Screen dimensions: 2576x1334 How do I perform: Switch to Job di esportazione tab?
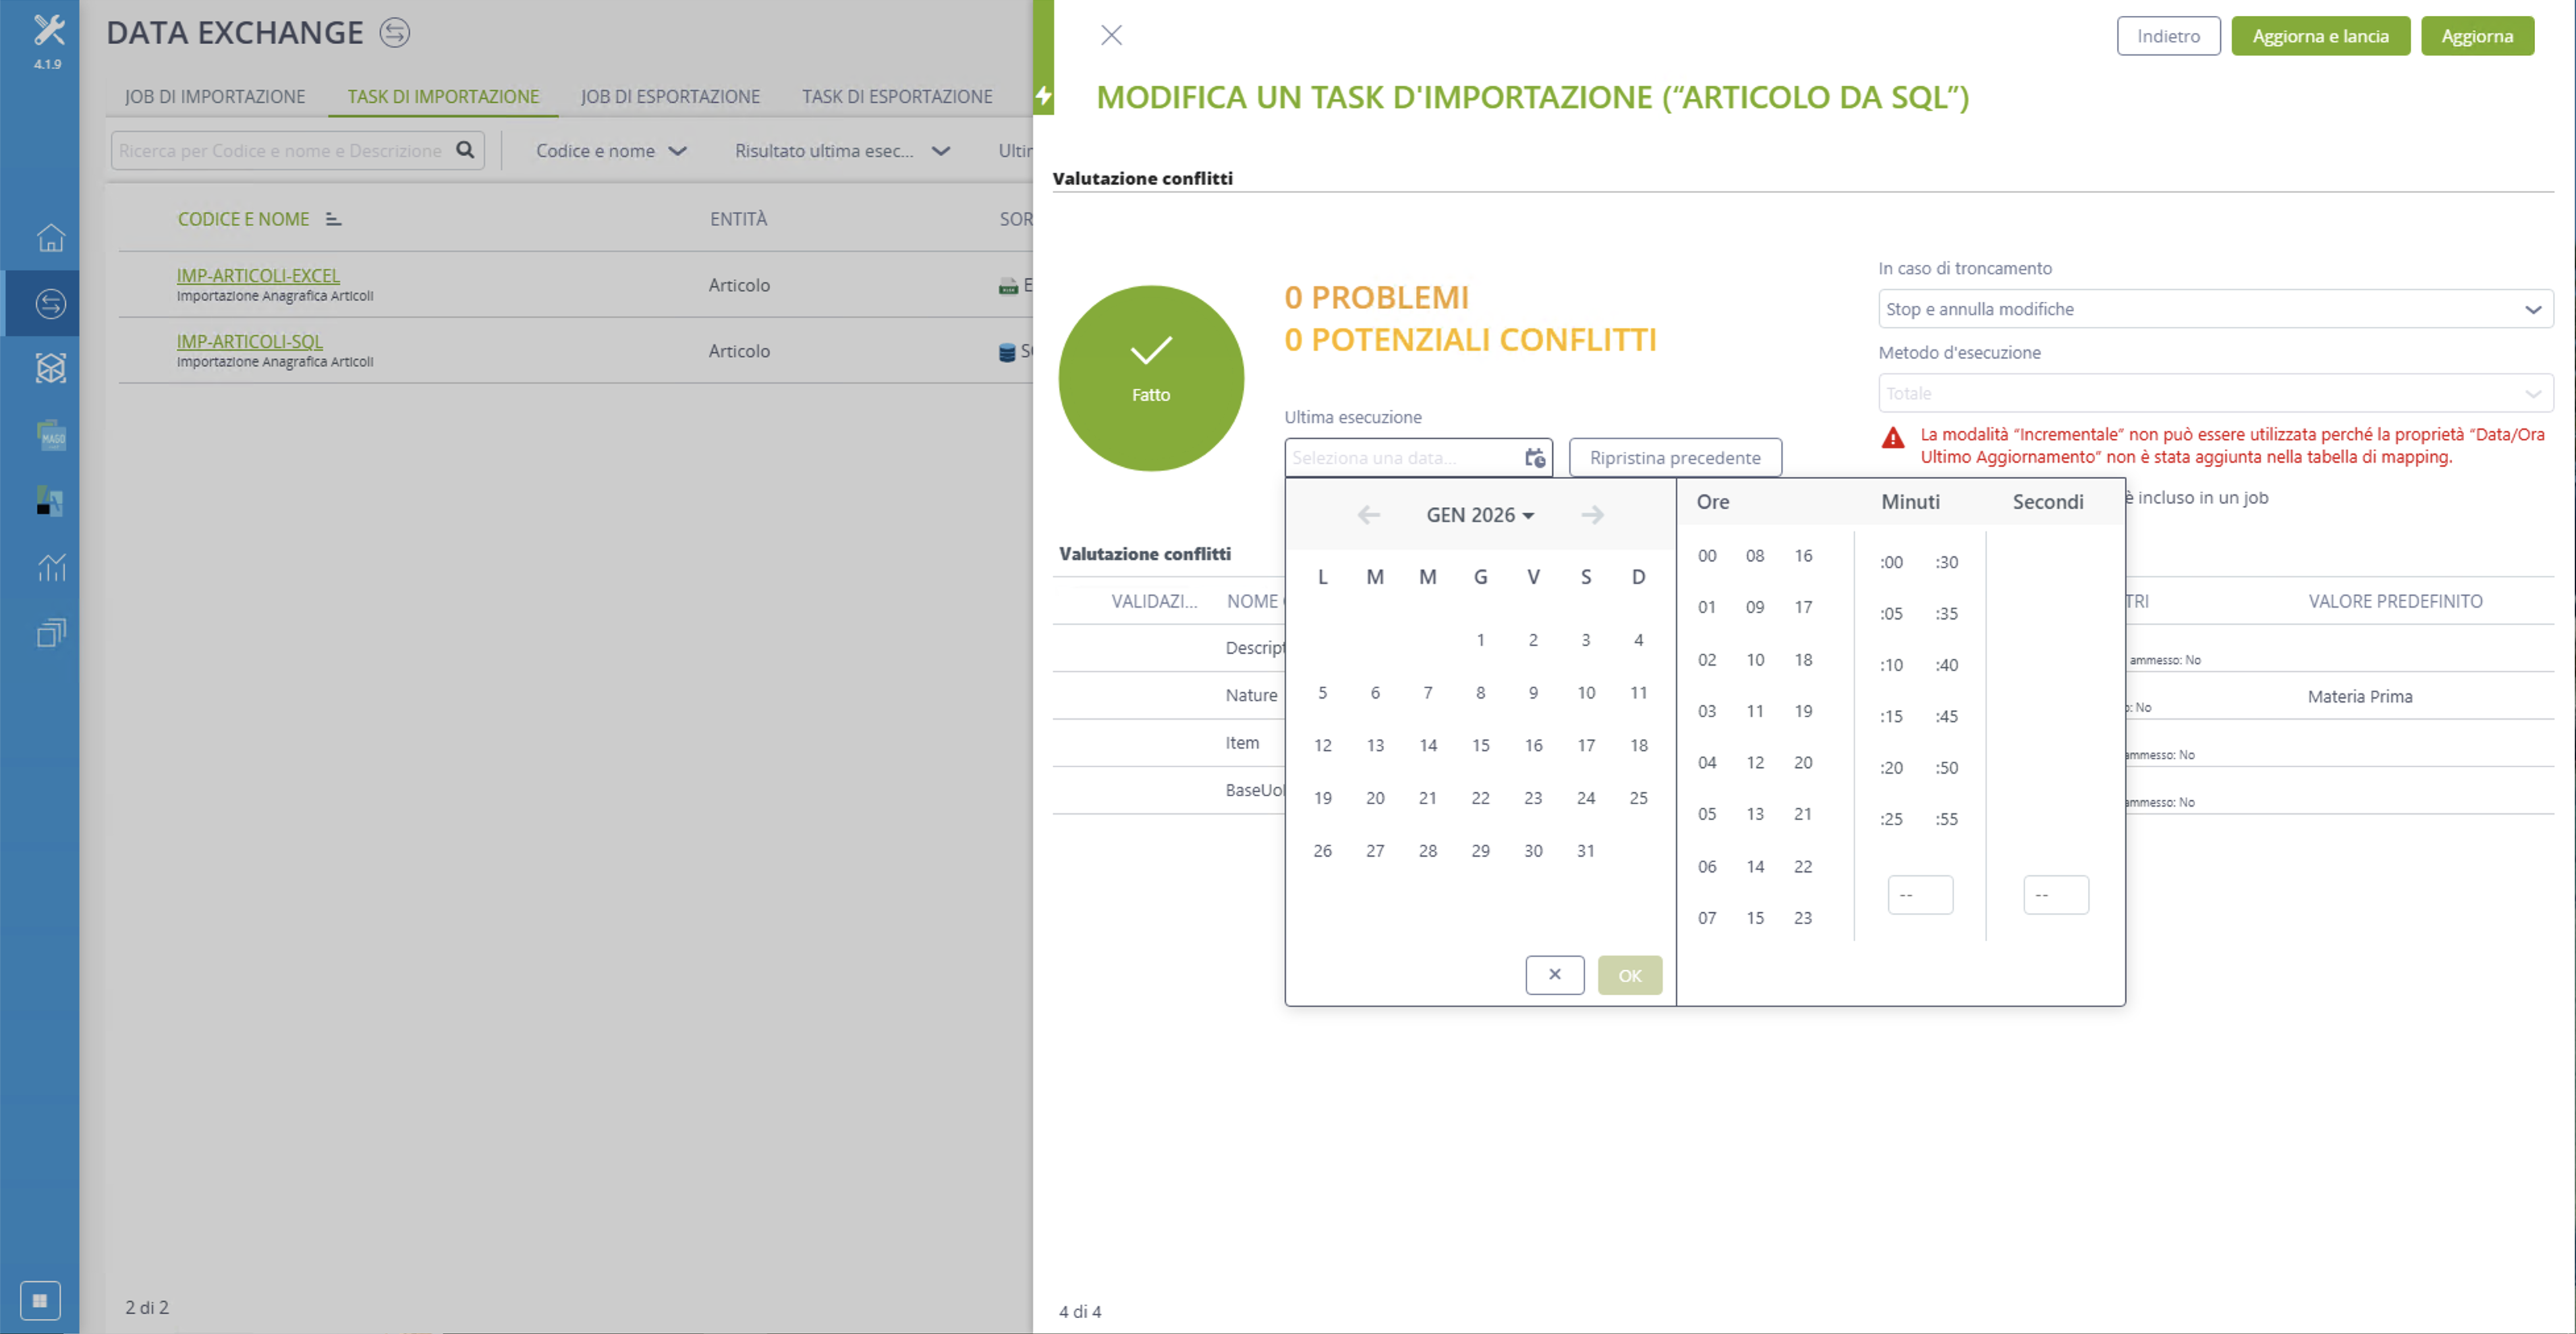(670, 96)
